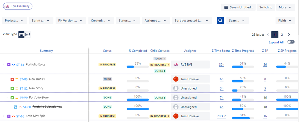Open the Assignee filter dropdown

156,21
